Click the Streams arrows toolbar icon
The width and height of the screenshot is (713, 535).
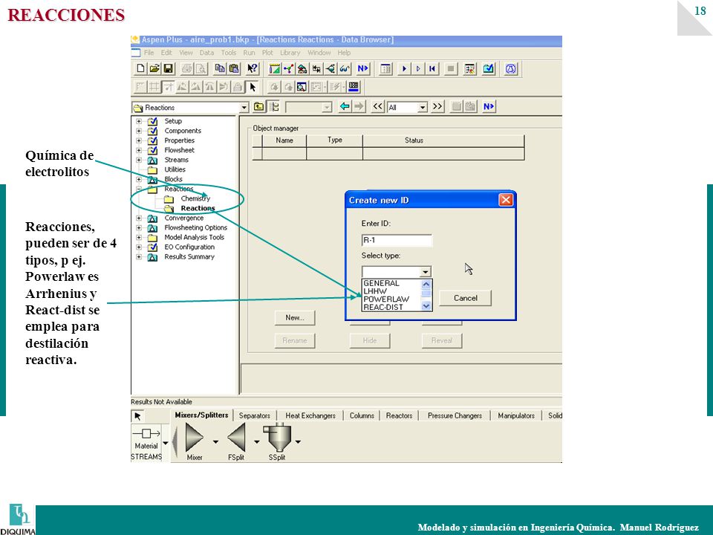click(316, 68)
